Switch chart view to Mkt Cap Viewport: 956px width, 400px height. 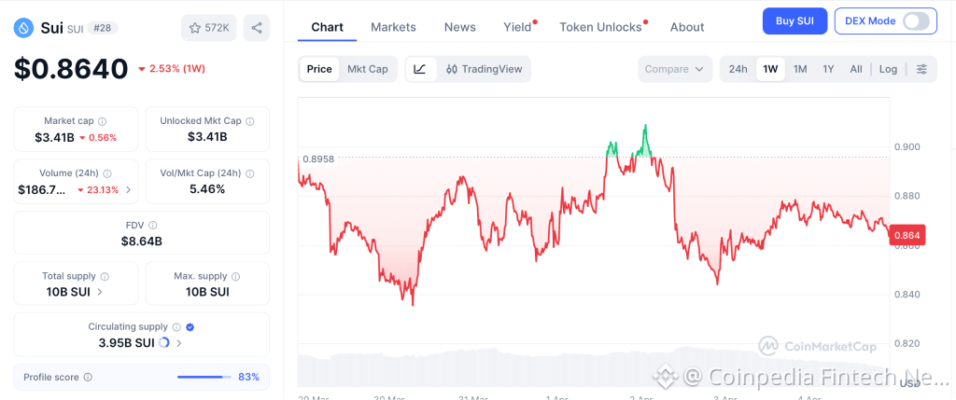click(x=368, y=69)
